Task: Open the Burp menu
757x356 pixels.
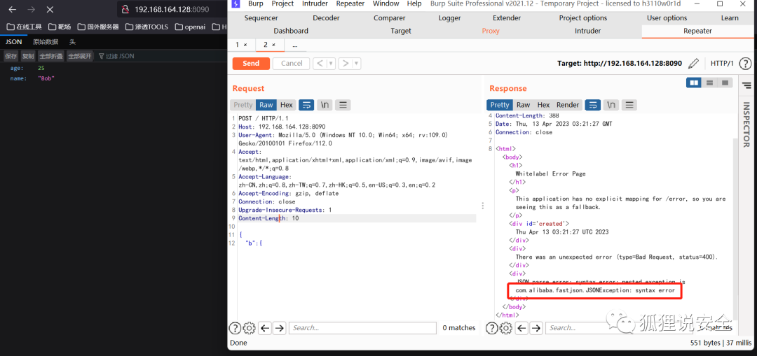Action: tap(255, 4)
